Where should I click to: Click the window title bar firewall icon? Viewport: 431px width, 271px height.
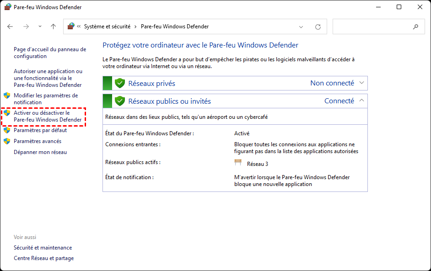coord(8,7)
